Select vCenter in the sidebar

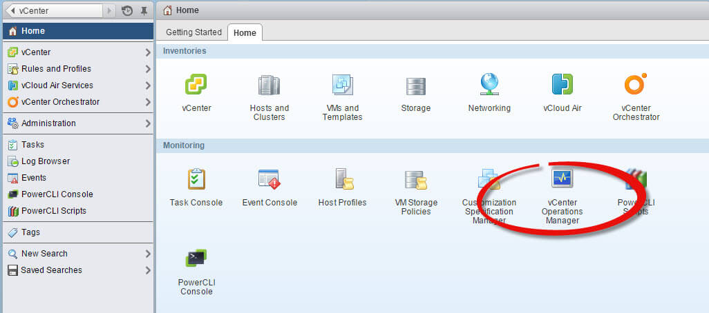point(78,52)
